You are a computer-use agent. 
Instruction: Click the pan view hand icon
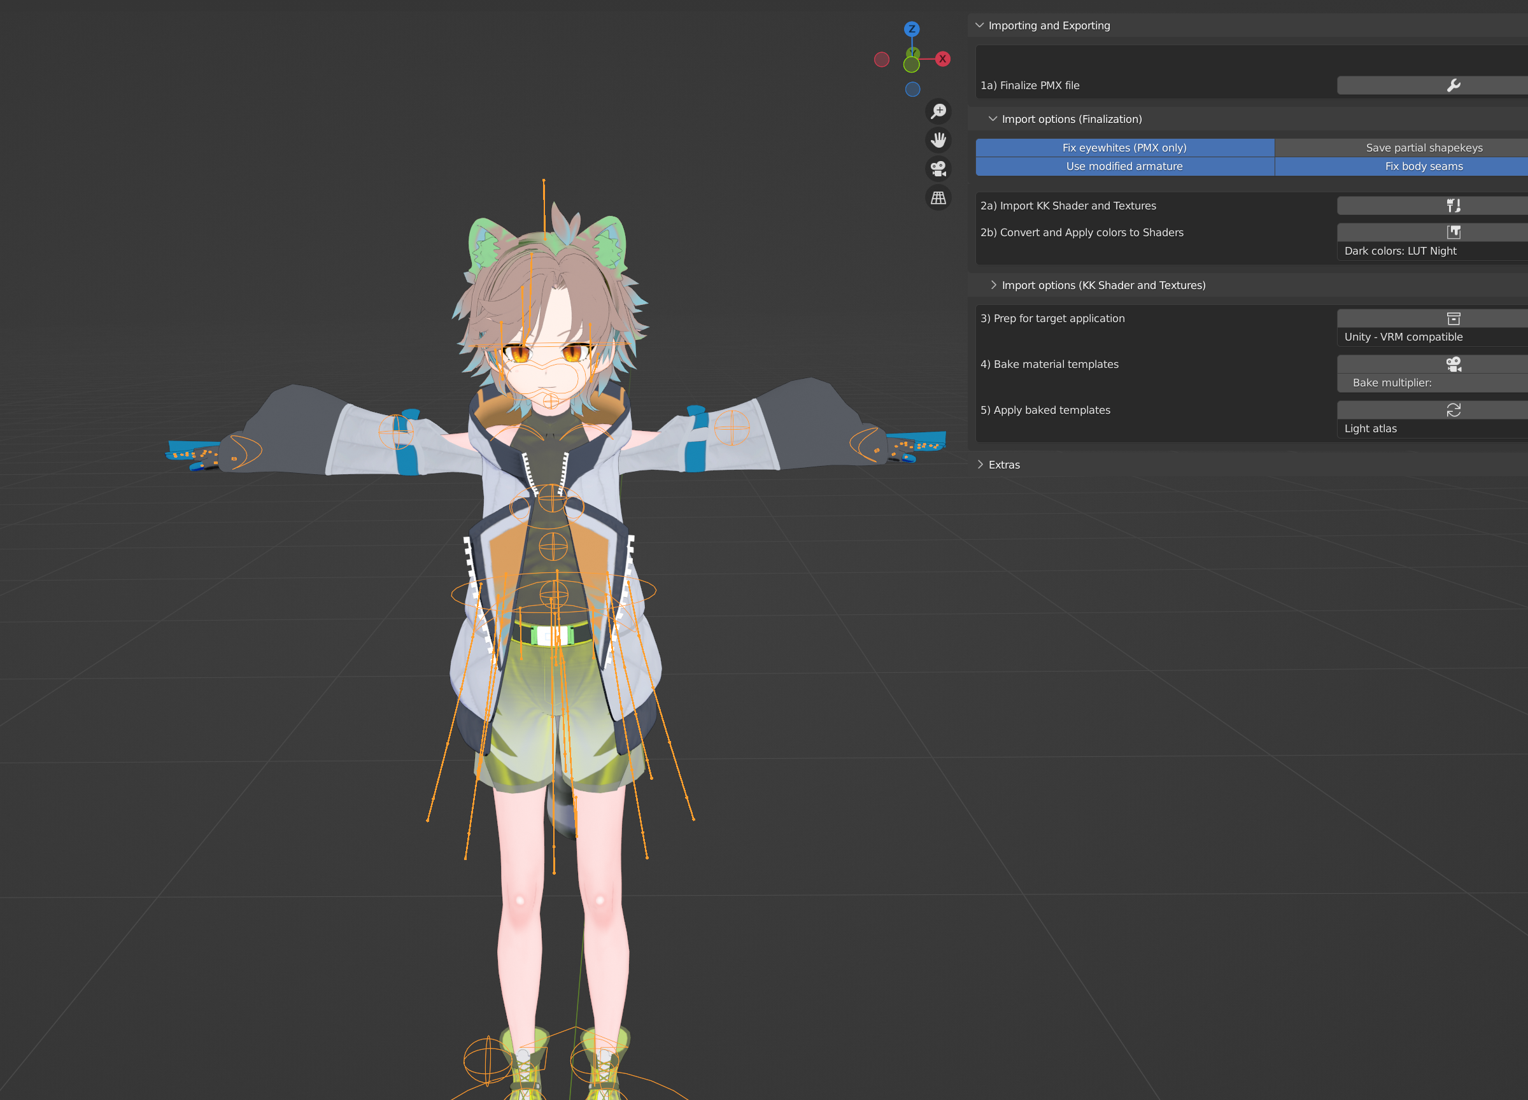coord(938,140)
